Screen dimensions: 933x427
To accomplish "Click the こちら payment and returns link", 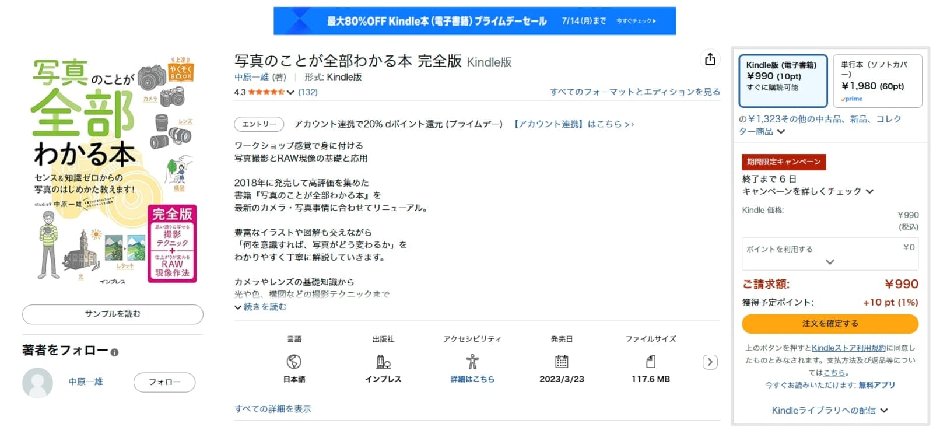I will pos(834,372).
